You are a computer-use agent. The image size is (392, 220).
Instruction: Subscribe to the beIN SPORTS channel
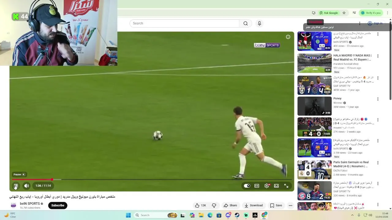pos(58,205)
